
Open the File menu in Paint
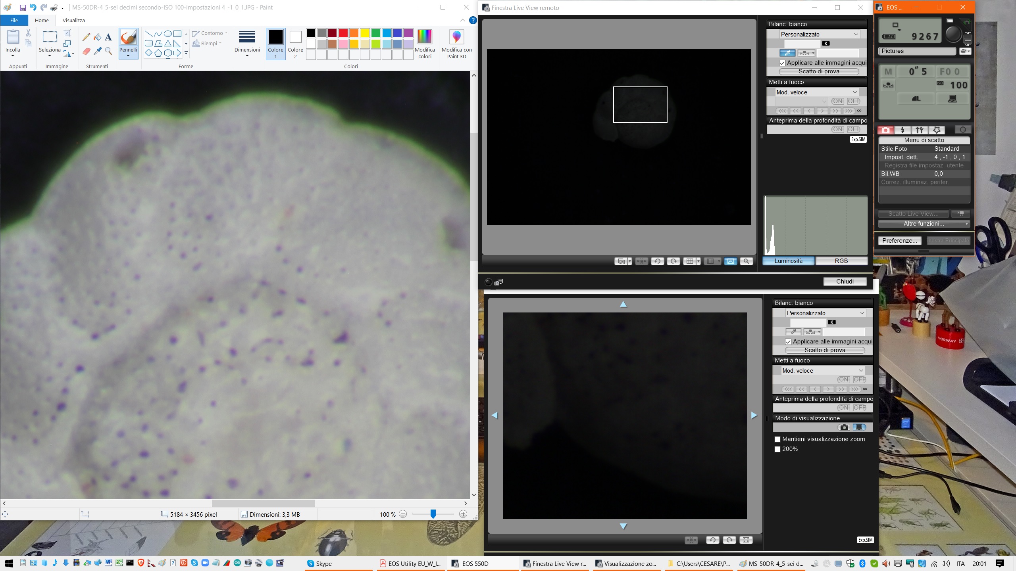tap(14, 20)
